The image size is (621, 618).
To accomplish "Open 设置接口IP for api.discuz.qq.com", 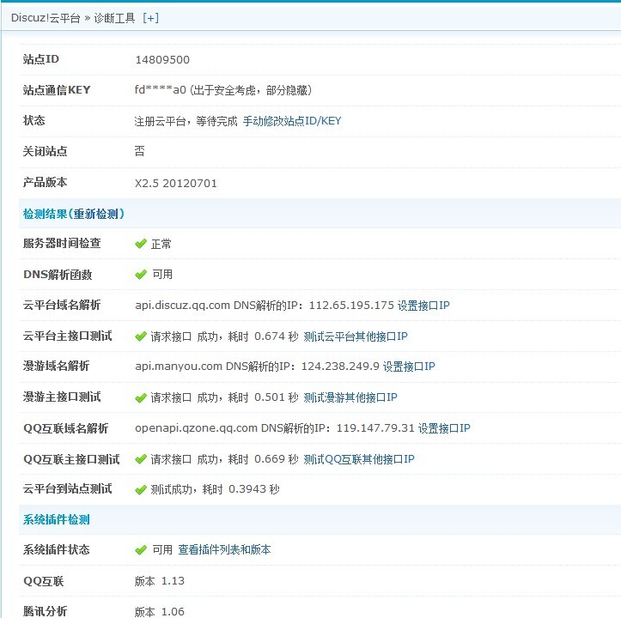I will pyautogui.click(x=423, y=306).
